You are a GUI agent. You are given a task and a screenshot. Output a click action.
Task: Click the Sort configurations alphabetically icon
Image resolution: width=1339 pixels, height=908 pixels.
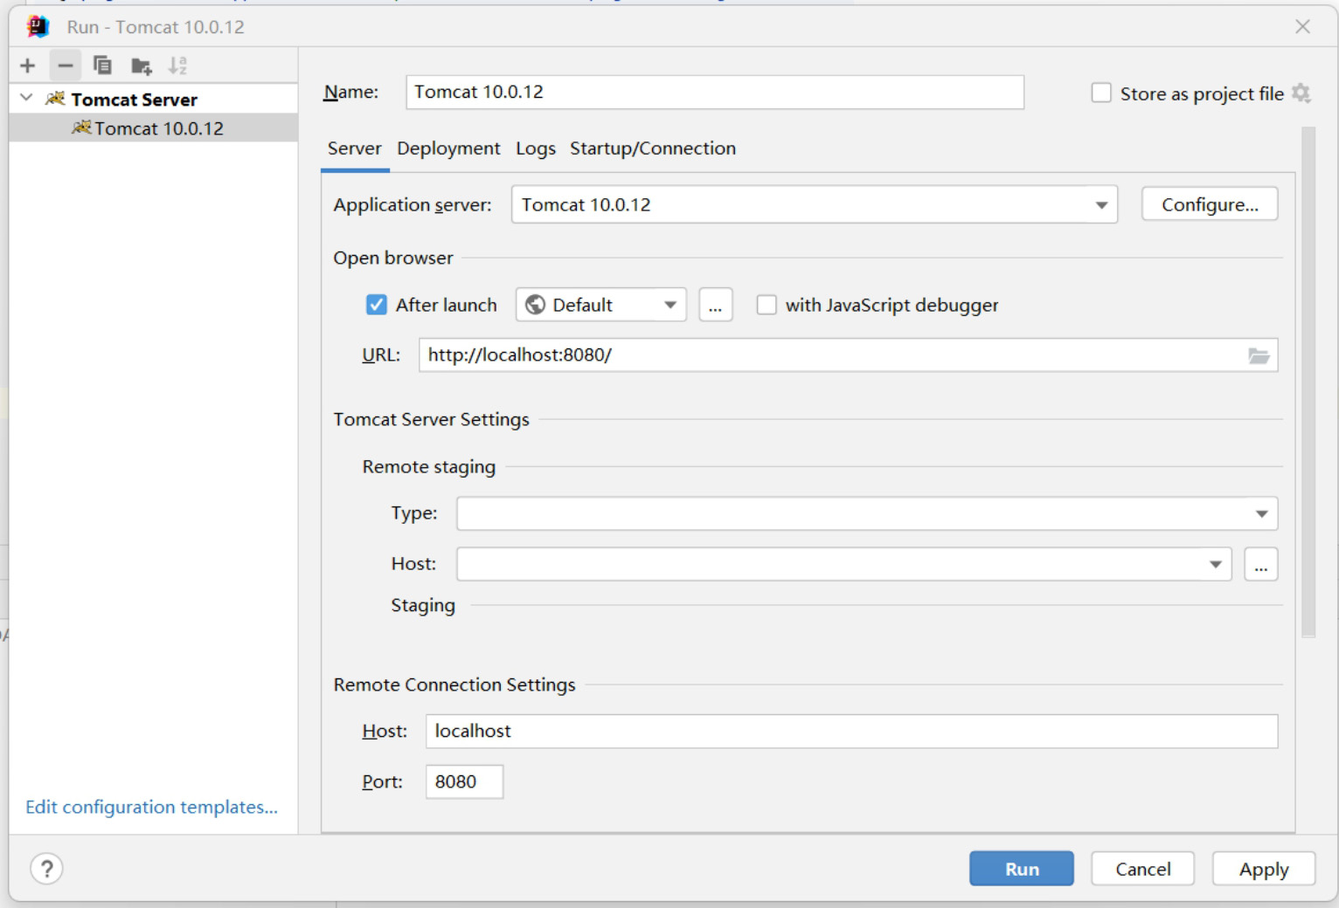pyautogui.click(x=177, y=65)
